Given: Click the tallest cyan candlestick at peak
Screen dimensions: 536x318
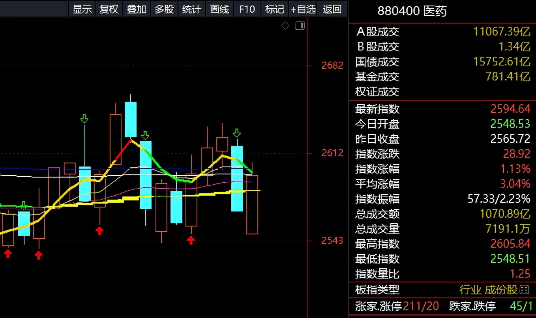Looking at the screenshot, I should (x=131, y=119).
